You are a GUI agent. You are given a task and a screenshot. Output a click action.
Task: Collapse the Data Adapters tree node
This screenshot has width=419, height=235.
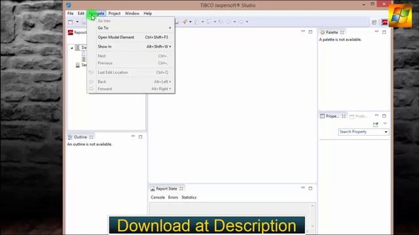[71, 48]
